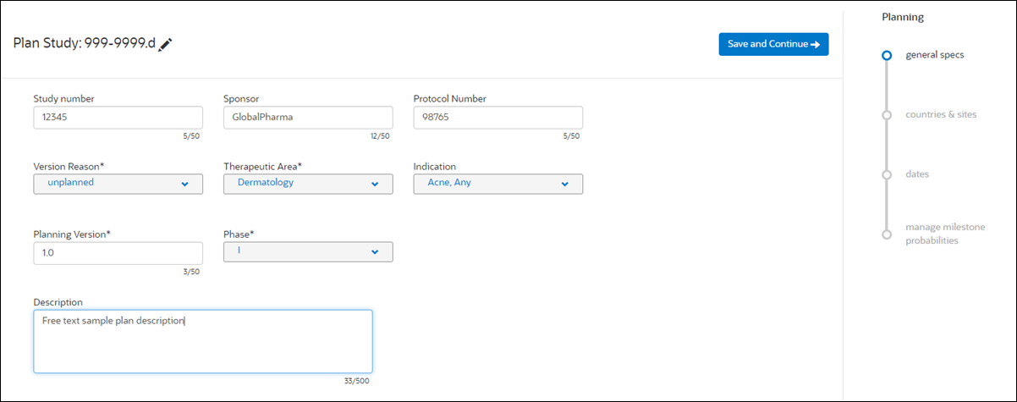Viewport: 1017px width, 402px height.
Task: Click the 12/50 counter under Sponsor
Action: pos(380,135)
